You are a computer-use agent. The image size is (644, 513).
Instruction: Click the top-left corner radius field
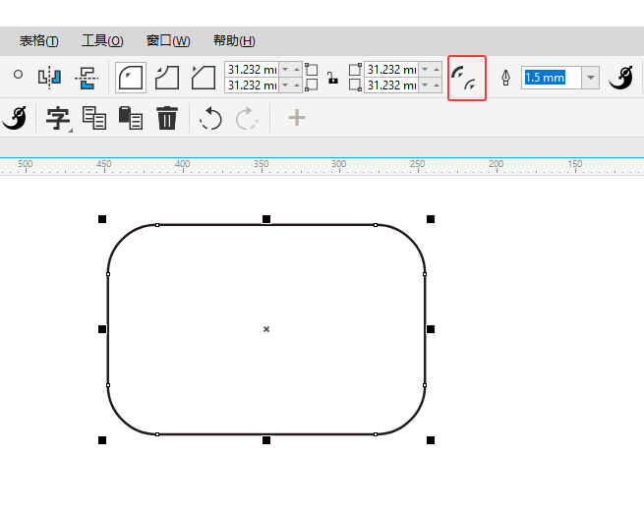[x=252, y=70]
